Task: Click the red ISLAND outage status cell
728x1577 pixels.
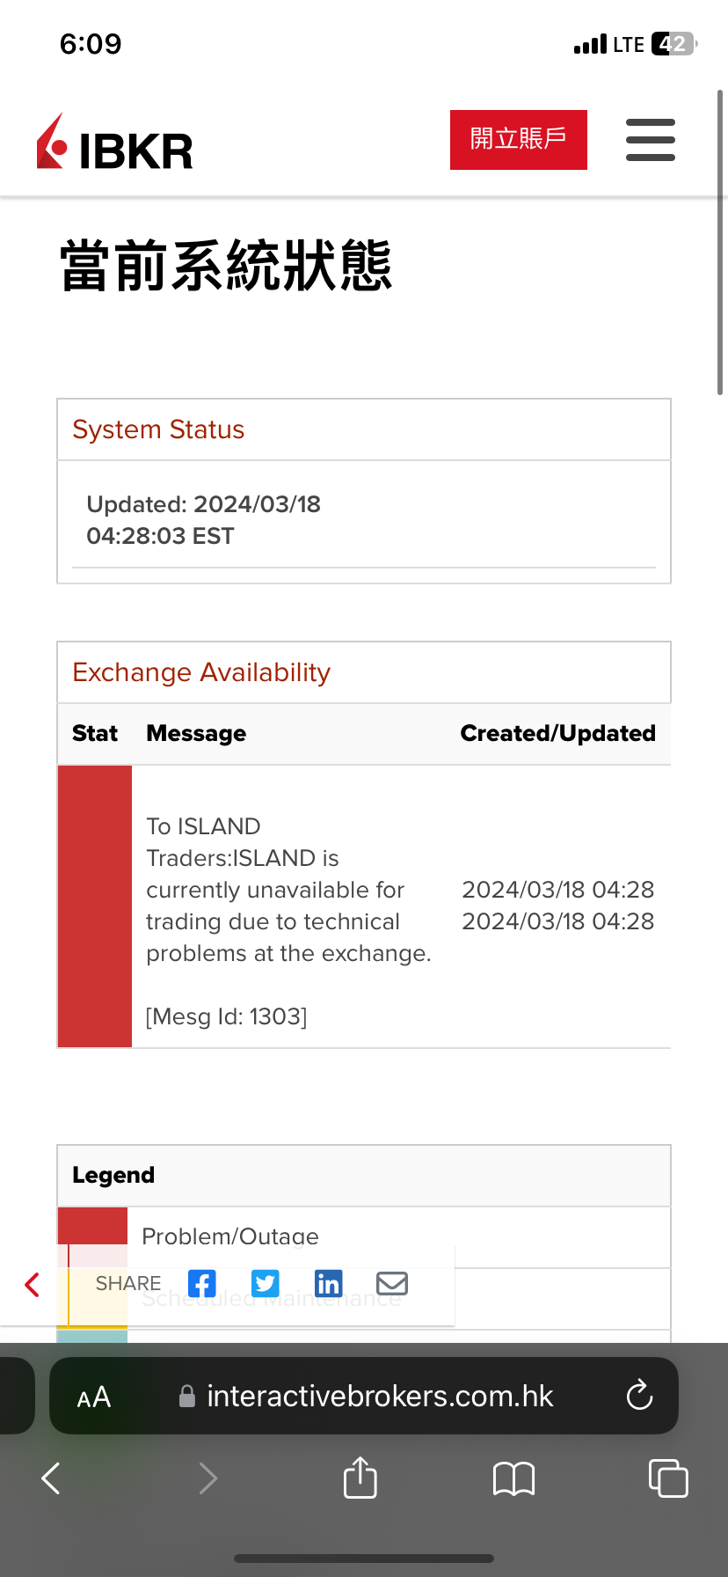Action: (95, 906)
